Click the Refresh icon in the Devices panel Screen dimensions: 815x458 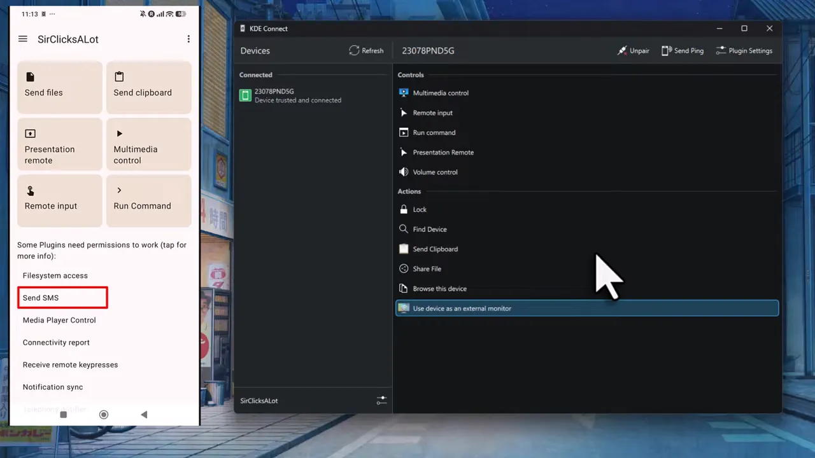(353, 50)
